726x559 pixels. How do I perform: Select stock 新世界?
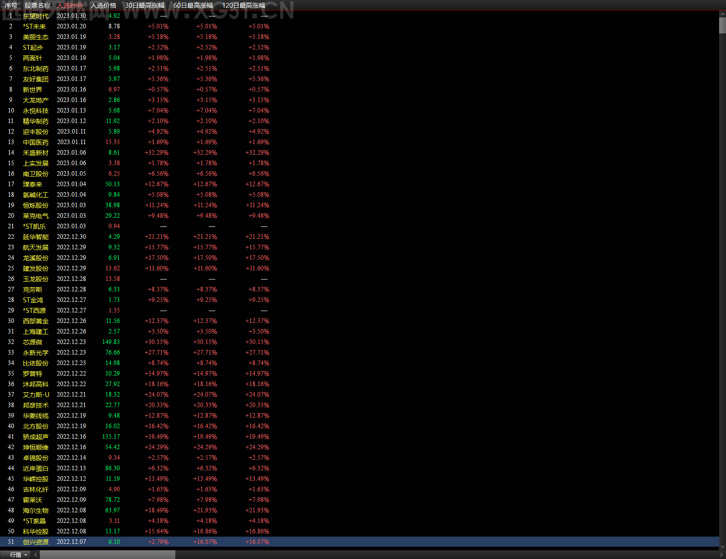point(33,90)
